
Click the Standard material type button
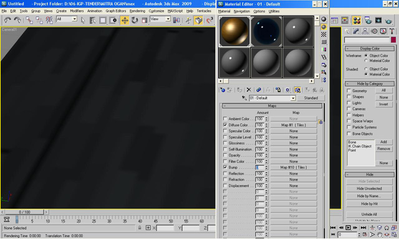click(310, 98)
